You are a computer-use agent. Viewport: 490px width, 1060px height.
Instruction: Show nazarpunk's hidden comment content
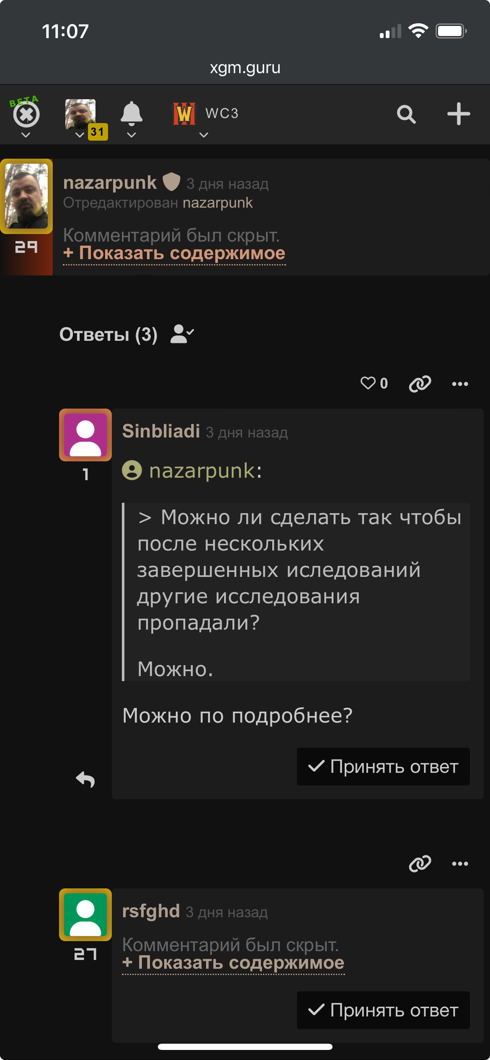[x=174, y=253]
